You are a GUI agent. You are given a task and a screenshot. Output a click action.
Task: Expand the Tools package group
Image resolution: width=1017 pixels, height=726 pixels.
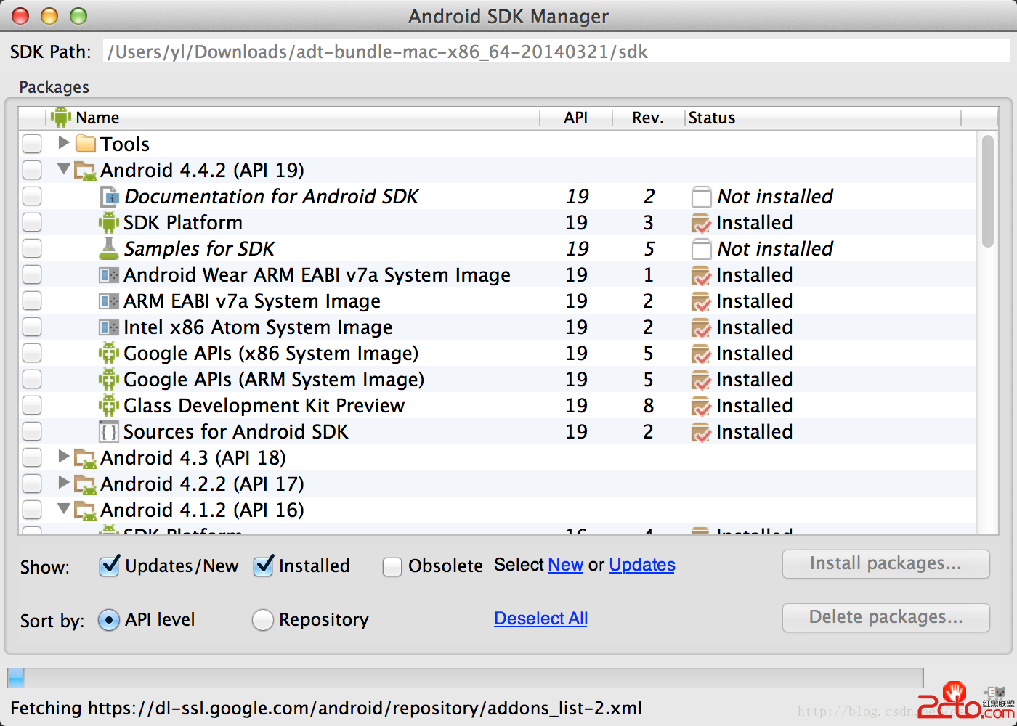pyautogui.click(x=64, y=143)
